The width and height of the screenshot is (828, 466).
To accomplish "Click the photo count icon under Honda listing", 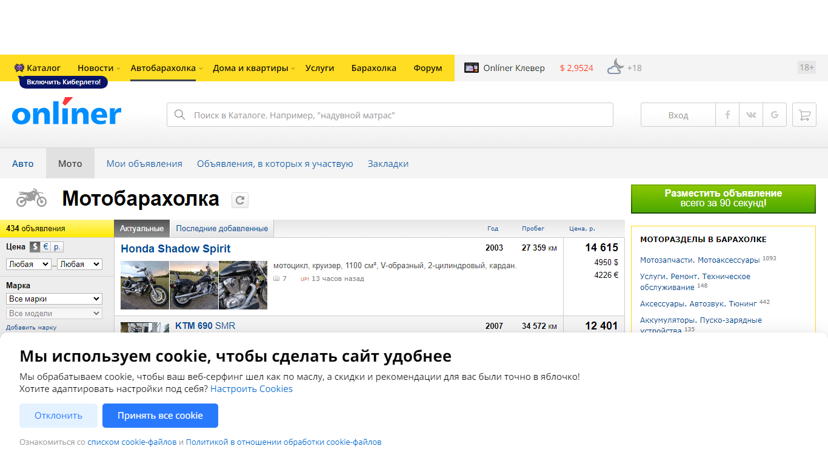I will click(x=276, y=279).
